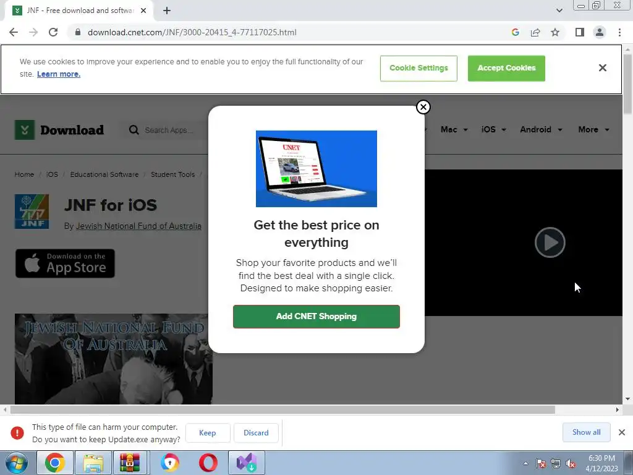Discard the Update.exe download
Image resolution: width=633 pixels, height=475 pixels.
pyautogui.click(x=256, y=432)
